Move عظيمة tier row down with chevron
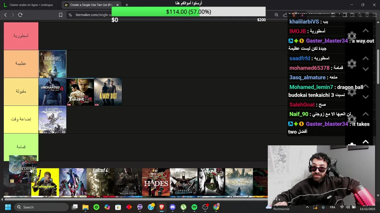Image resolution: width=380 pixels, height=213 pixels. tap(366, 69)
